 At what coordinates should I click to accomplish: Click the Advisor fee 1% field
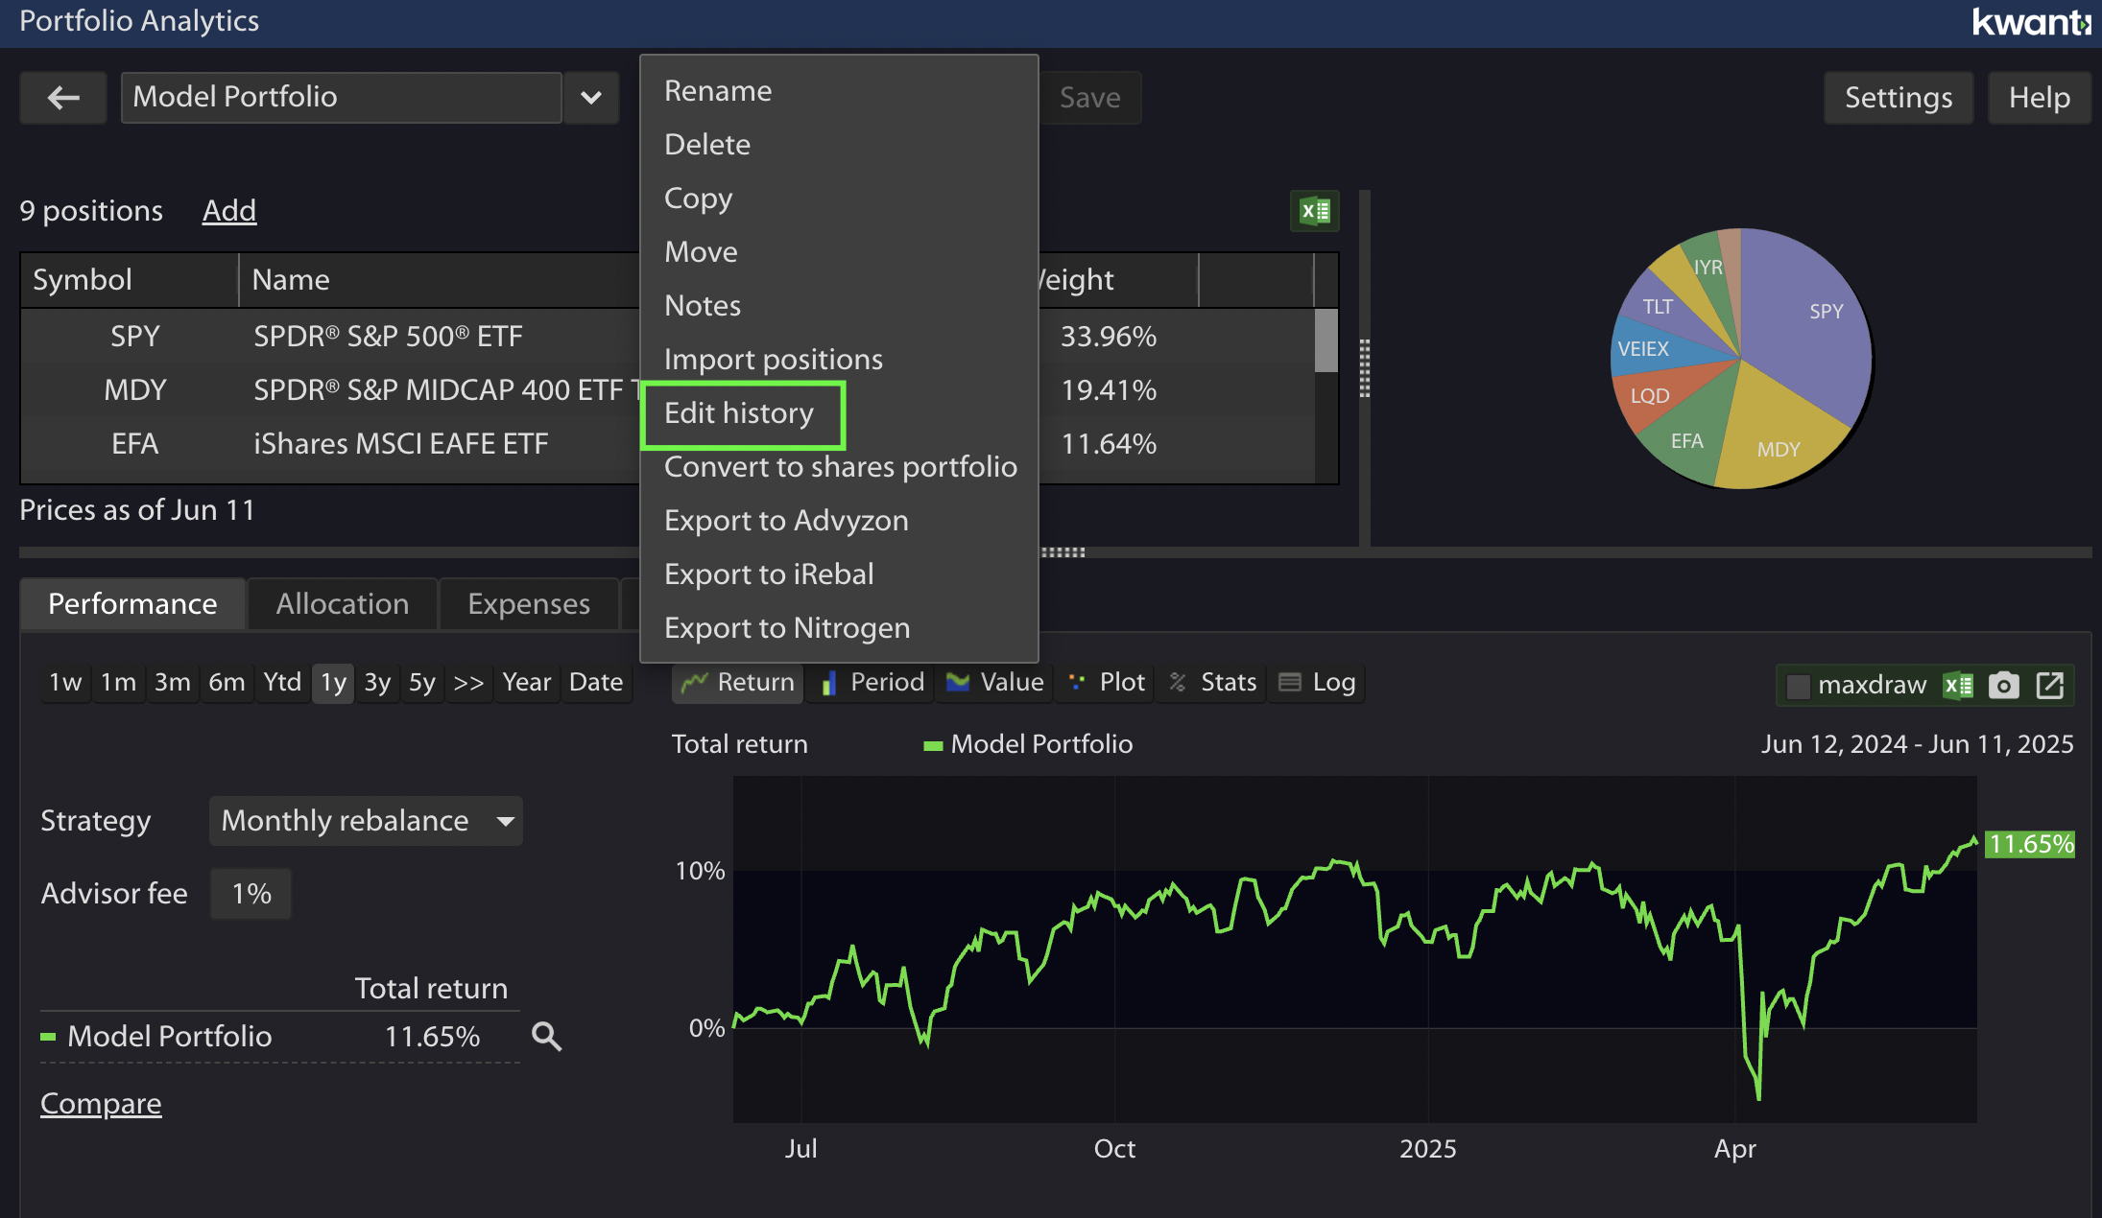[x=251, y=893]
